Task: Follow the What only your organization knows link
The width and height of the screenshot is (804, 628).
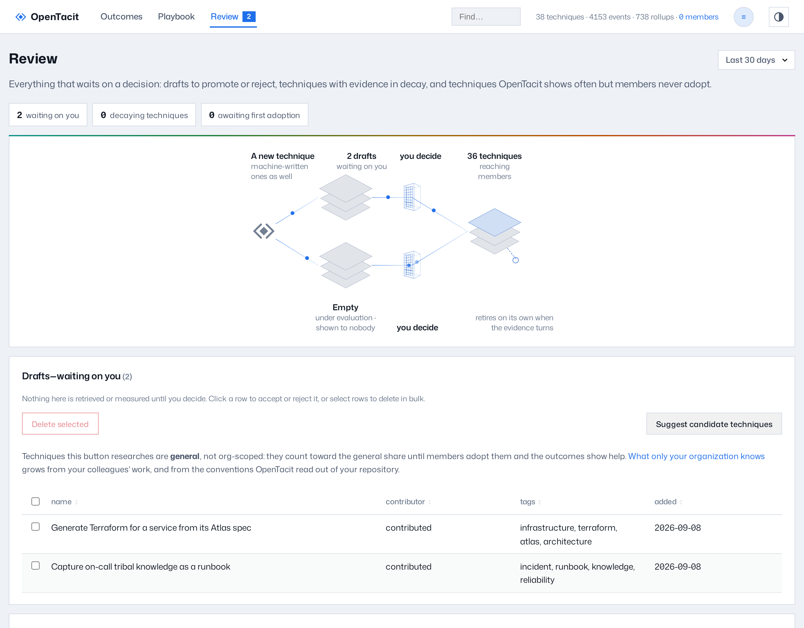Action: (x=697, y=456)
